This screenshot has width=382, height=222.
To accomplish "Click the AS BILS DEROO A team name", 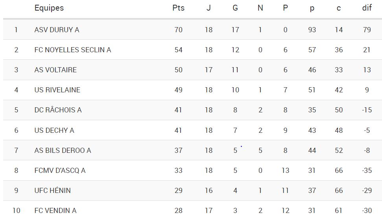I will pyautogui.click(x=63, y=150).
